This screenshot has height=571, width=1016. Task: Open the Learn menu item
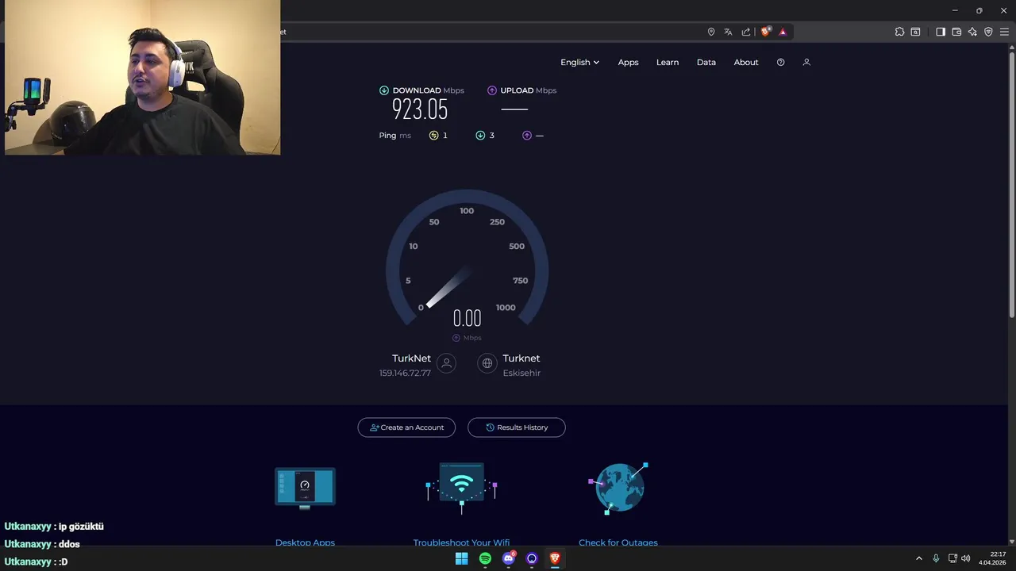668,62
